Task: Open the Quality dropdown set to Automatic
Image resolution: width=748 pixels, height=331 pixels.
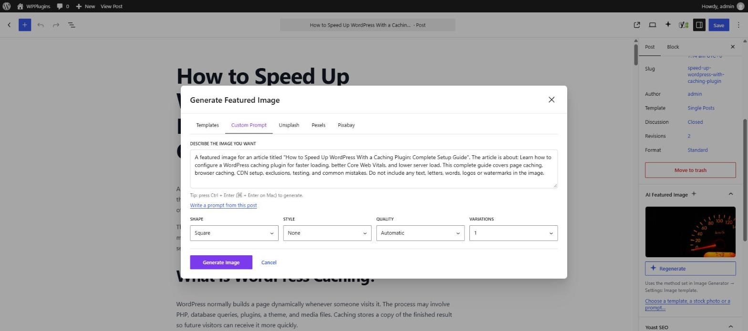Action: click(420, 233)
